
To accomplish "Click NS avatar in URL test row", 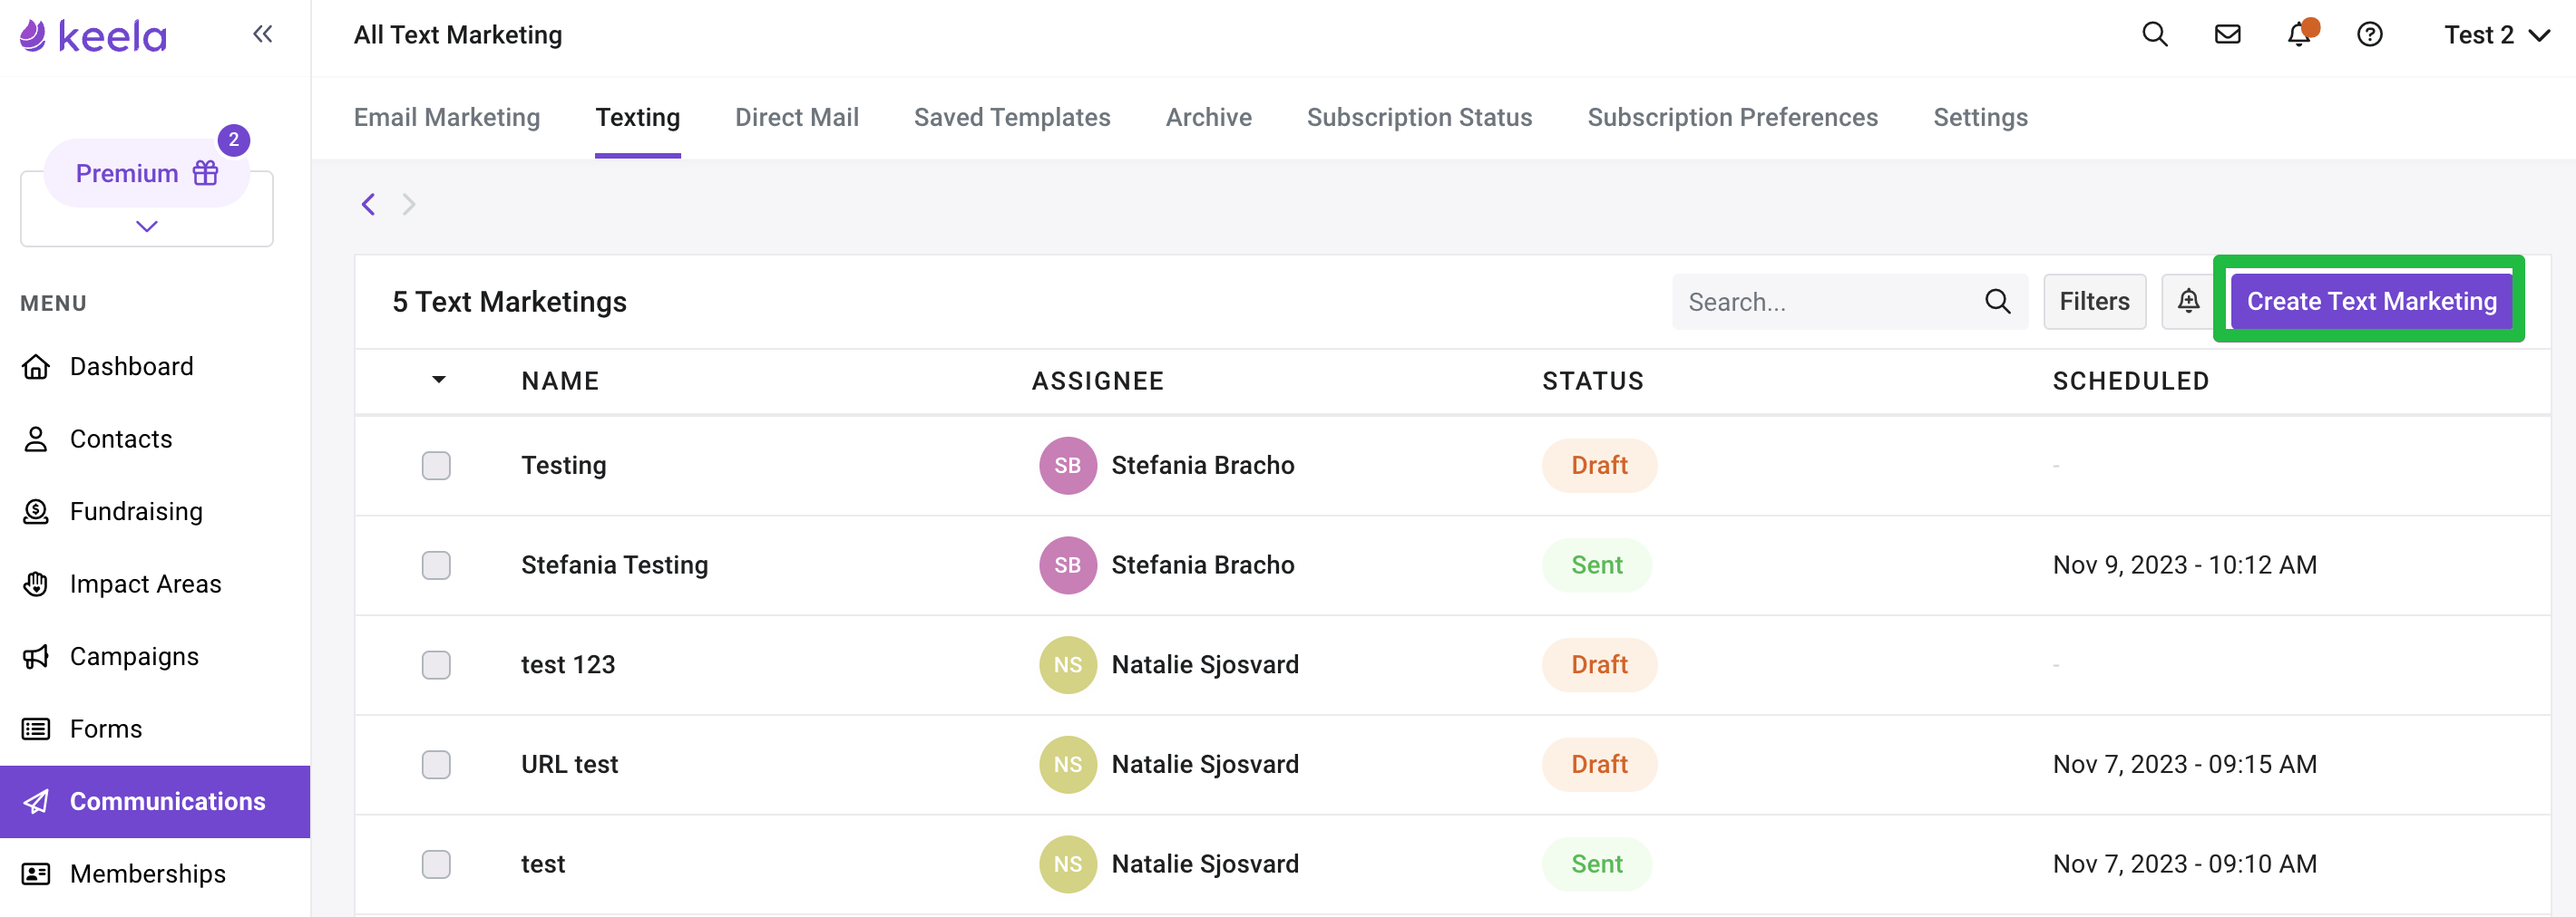I will pos(1067,765).
